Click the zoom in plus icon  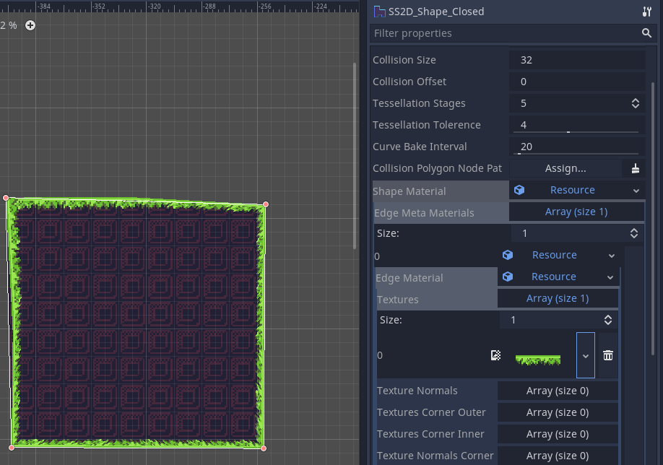click(x=30, y=25)
